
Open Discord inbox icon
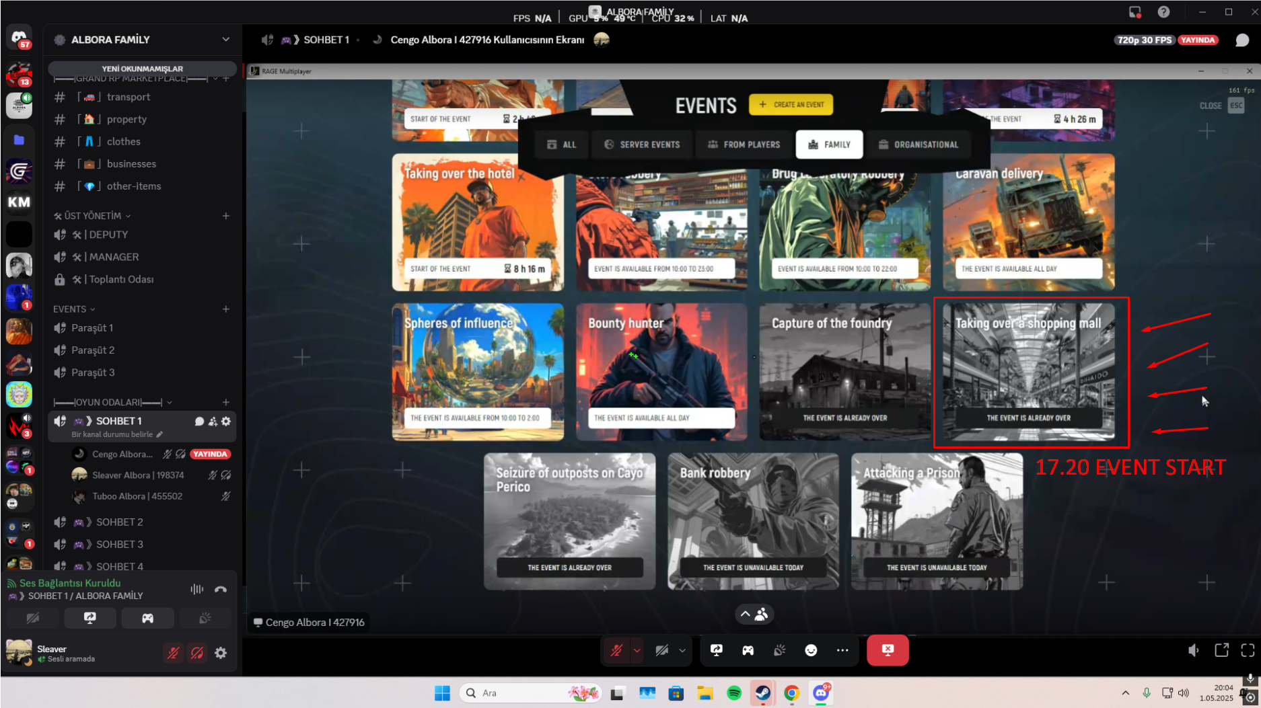tap(1135, 12)
